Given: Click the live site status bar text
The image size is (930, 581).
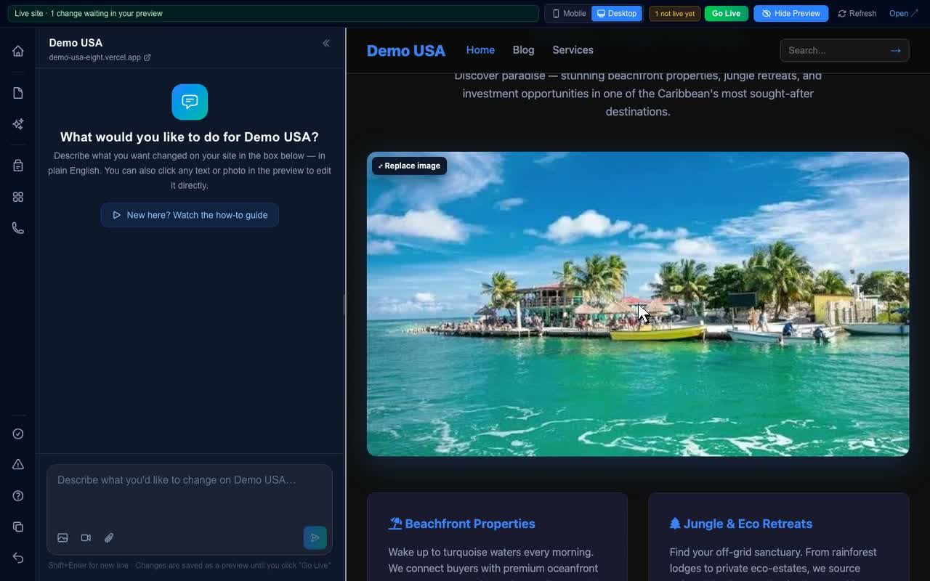Looking at the screenshot, I should [x=89, y=14].
